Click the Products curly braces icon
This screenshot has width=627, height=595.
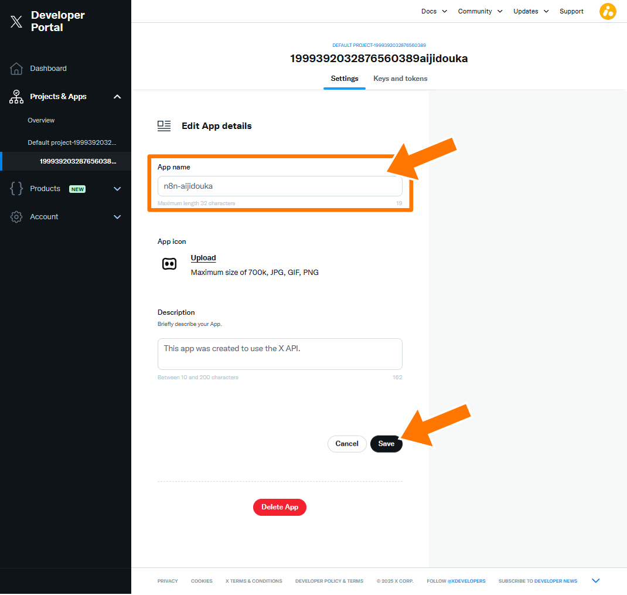(16, 189)
